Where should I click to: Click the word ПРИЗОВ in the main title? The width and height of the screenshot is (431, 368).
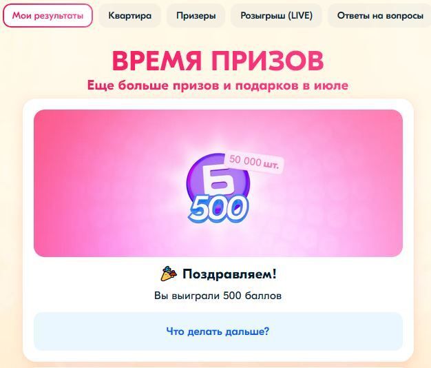[267, 61]
